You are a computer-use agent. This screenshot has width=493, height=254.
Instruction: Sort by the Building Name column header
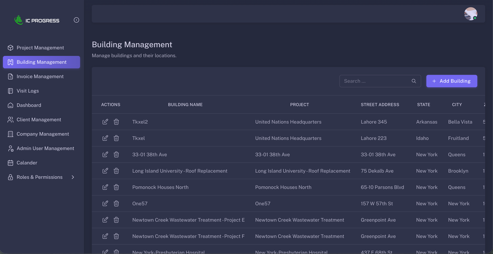click(x=185, y=105)
